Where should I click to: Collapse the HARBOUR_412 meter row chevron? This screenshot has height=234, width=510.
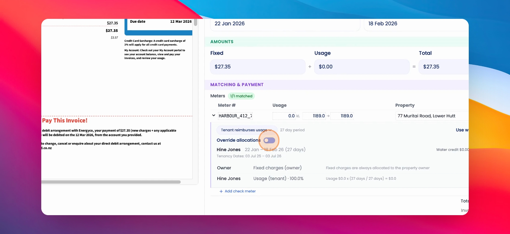[x=213, y=115]
